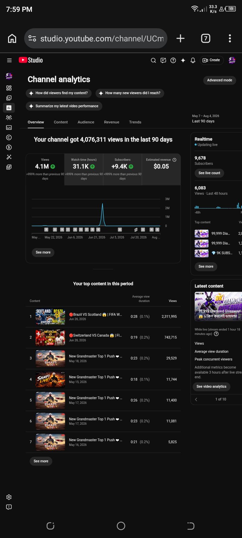
Task: Open a new browser tab with plus
Action: pos(180,38)
